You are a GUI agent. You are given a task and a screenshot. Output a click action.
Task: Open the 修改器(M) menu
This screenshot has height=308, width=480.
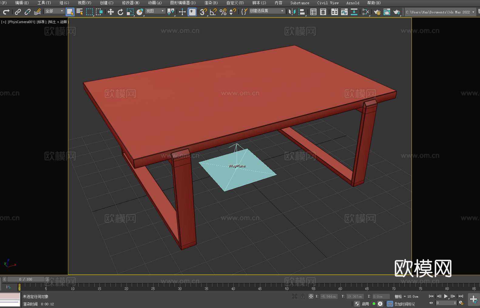coord(131,3)
